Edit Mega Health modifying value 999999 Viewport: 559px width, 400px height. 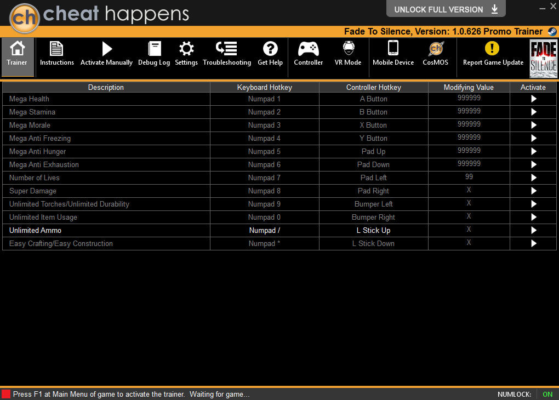pos(469,98)
